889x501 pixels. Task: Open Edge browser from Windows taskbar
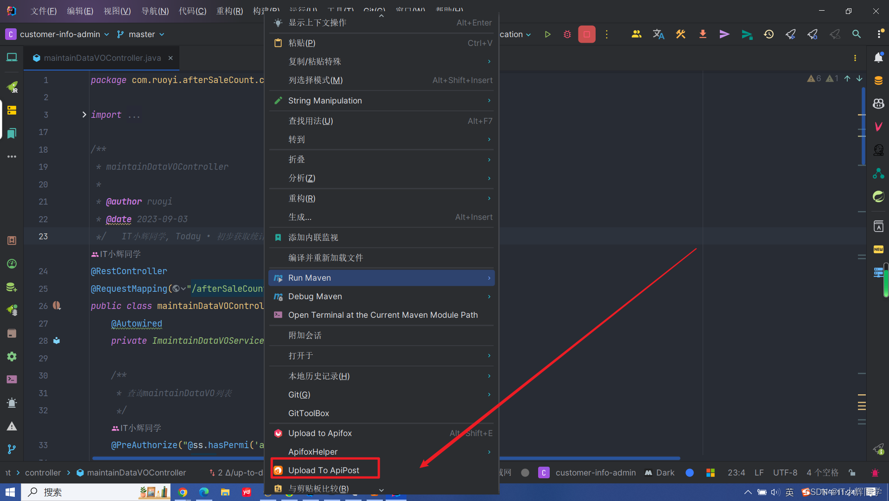pos(204,492)
